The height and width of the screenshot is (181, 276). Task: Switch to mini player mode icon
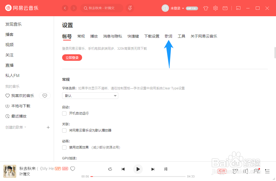pyautogui.click(x=238, y=8)
